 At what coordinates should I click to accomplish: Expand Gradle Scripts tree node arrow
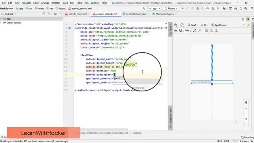point(1,23)
